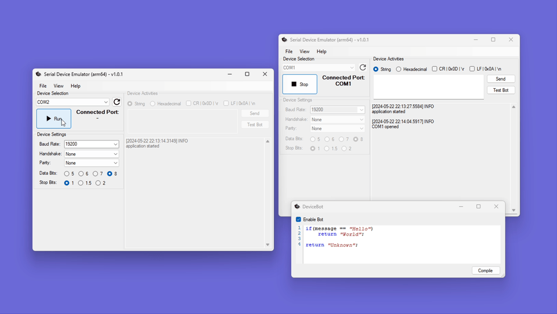Minimize the left emulator window
557x314 pixels.
[230, 74]
